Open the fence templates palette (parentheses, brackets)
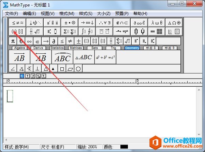 tap(17, 31)
